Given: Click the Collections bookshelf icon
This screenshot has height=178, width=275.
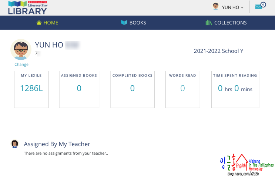Looking at the screenshot, I should click(x=209, y=23).
